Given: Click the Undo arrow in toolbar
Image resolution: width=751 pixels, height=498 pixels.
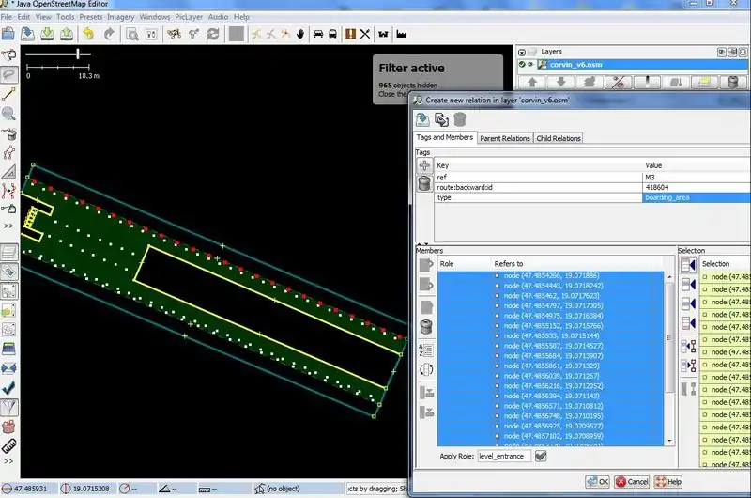Looking at the screenshot, I should [88, 34].
